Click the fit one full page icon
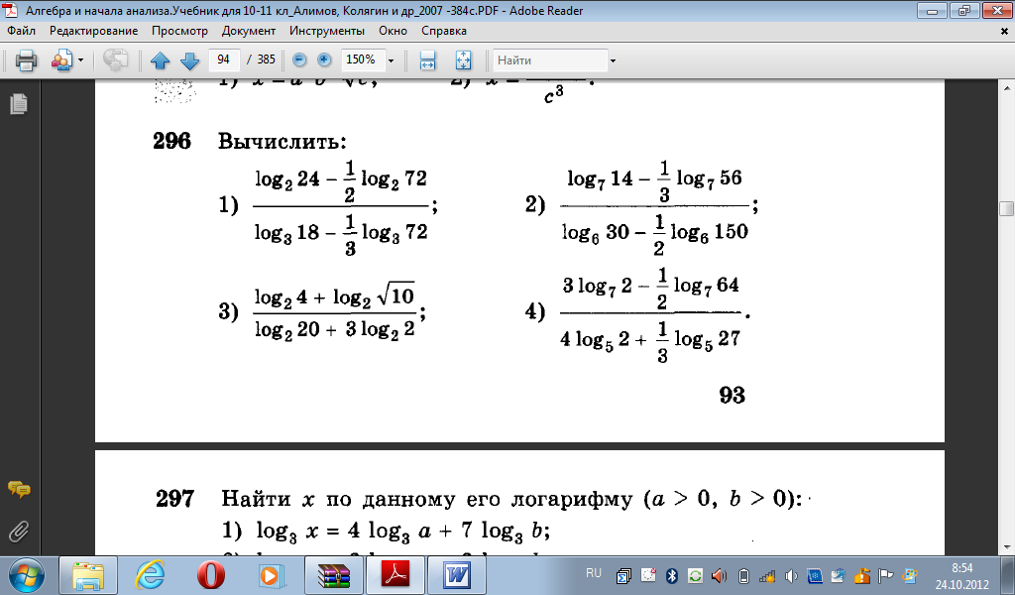This screenshot has width=1015, height=595. (464, 60)
